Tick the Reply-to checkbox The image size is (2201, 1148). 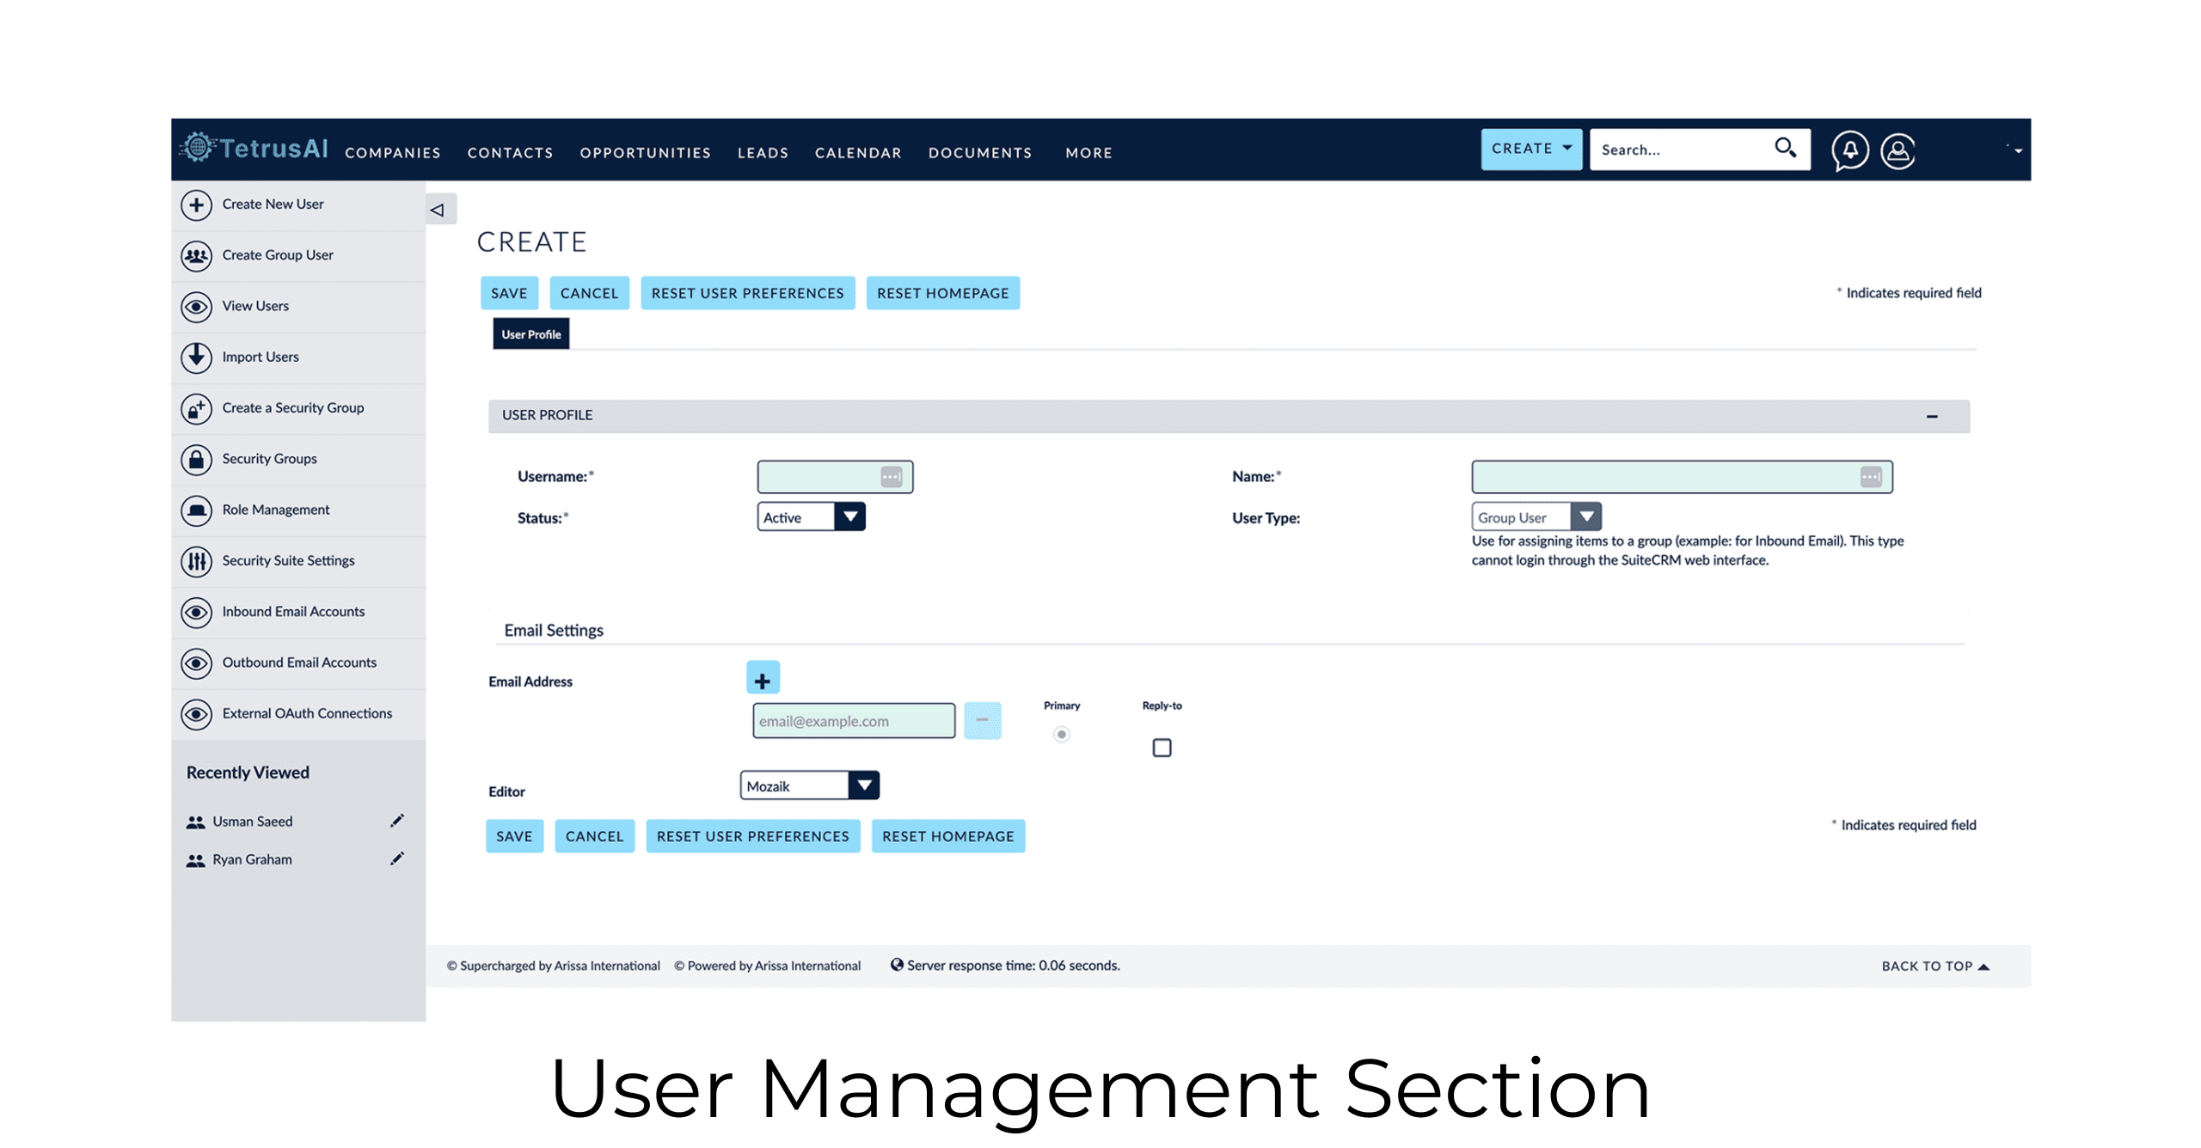point(1161,747)
